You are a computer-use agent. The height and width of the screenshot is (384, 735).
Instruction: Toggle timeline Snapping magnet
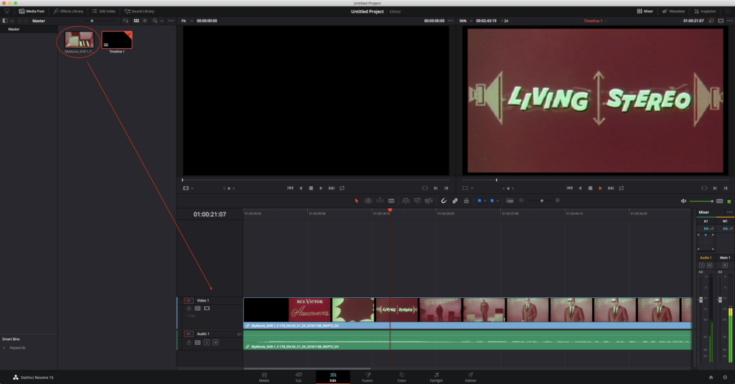tap(444, 201)
